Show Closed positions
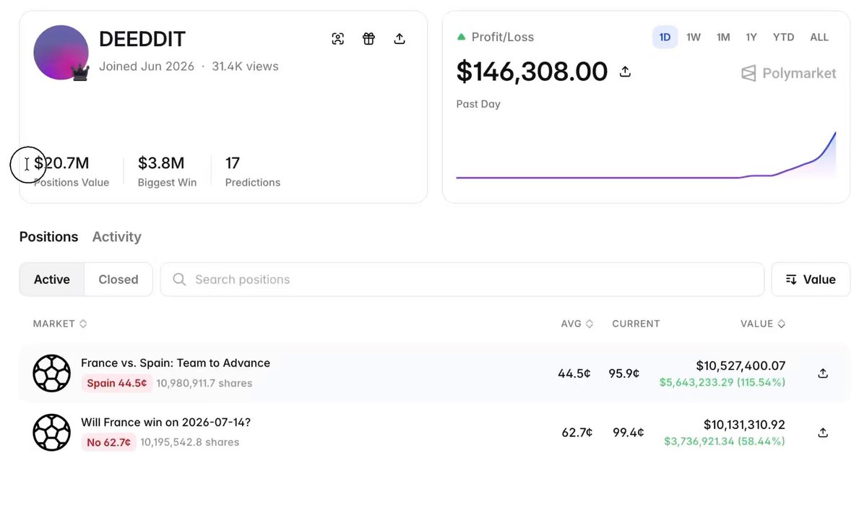 (x=118, y=280)
